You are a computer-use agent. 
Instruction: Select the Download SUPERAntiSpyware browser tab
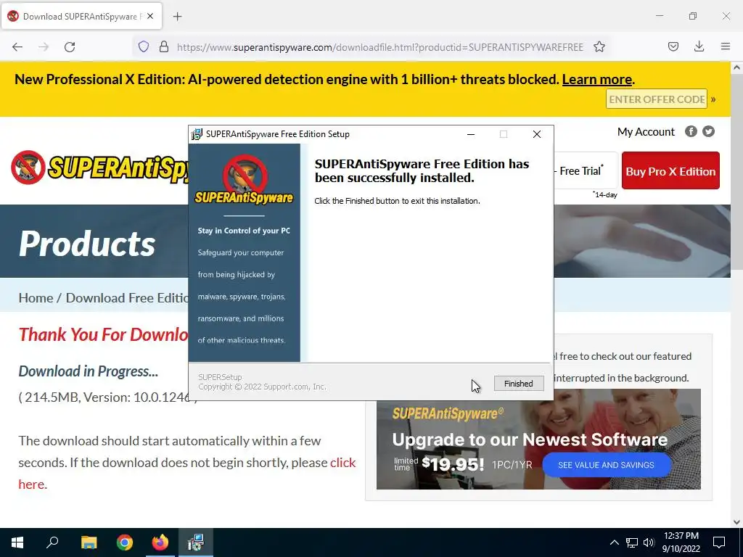coord(81,16)
